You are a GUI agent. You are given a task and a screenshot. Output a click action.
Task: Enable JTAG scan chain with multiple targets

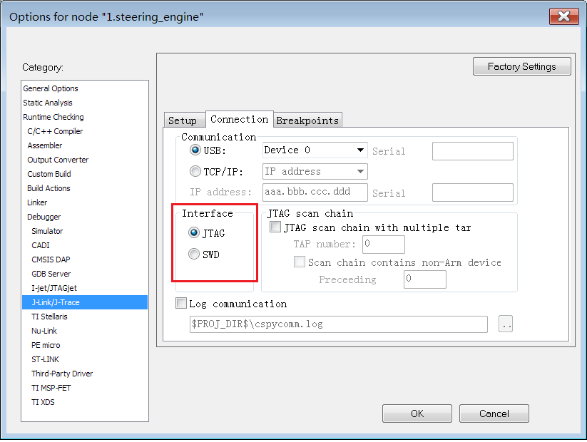(x=275, y=227)
